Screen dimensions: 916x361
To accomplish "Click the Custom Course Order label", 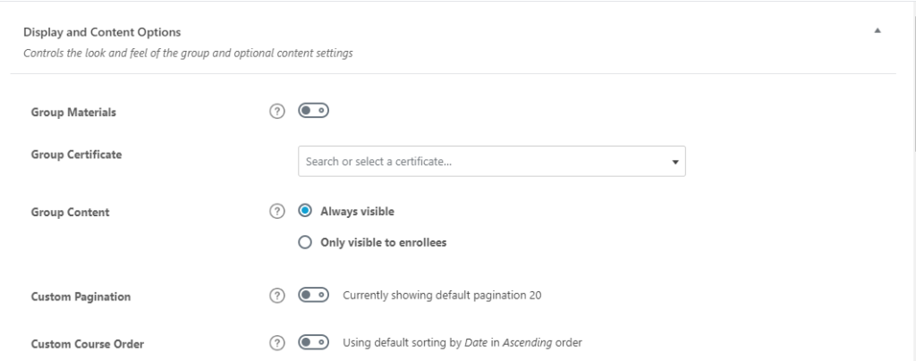I will [x=88, y=344].
